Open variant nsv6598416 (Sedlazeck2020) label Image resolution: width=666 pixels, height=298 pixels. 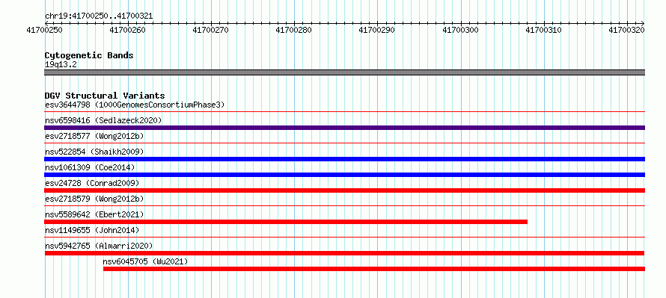[103, 120]
